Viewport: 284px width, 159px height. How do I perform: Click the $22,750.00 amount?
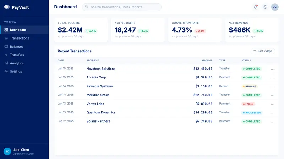tap(203, 95)
